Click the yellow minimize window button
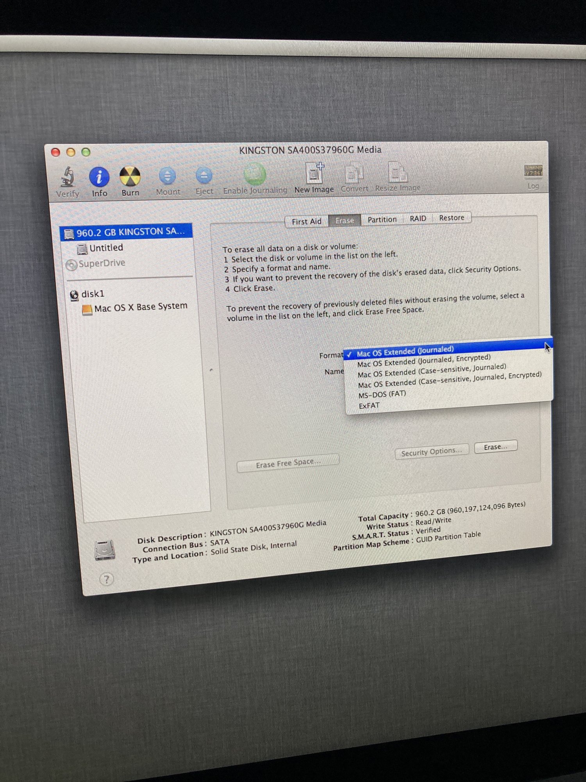 (71, 152)
